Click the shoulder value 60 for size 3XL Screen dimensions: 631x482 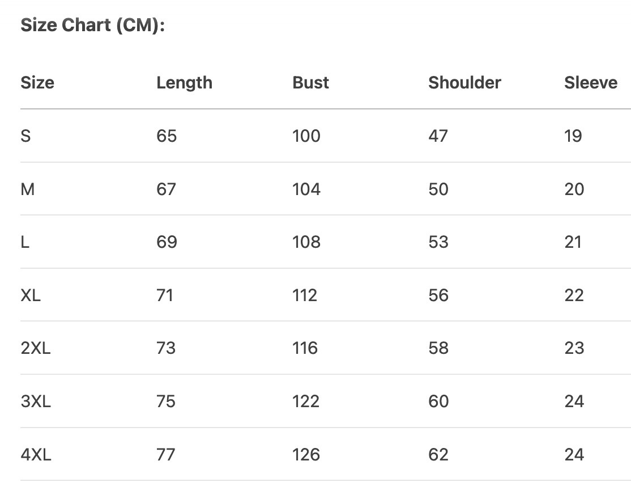(x=438, y=401)
